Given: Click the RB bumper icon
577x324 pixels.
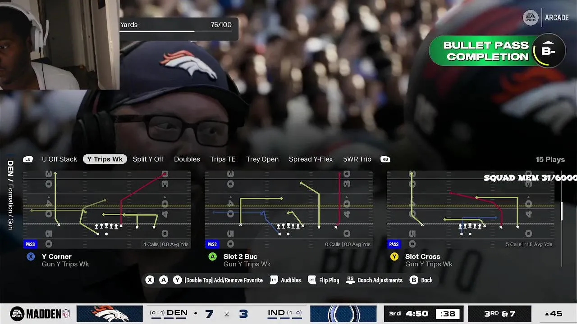Looking at the screenshot, I should click(385, 159).
